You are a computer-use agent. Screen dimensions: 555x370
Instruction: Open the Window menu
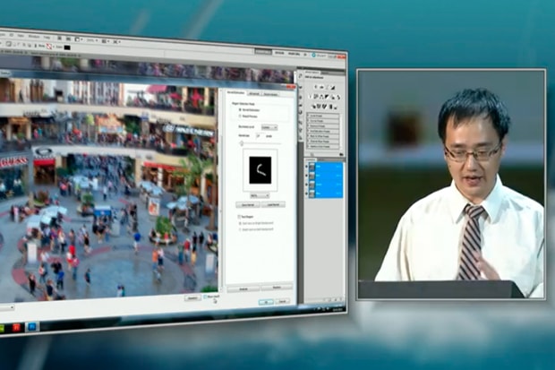pyautogui.click(x=34, y=37)
